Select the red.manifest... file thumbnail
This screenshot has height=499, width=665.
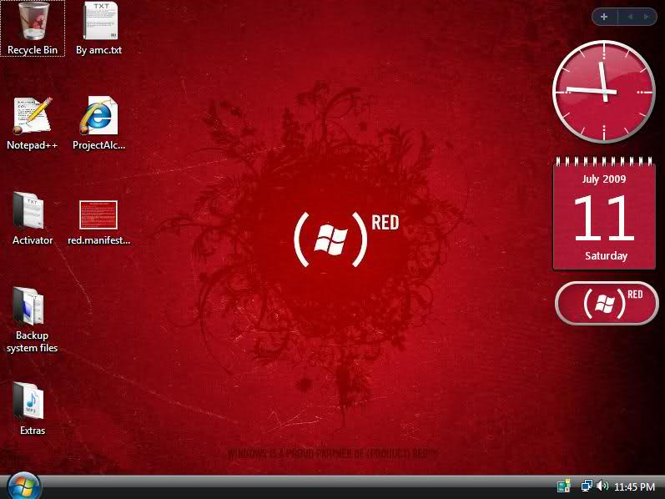click(x=98, y=223)
